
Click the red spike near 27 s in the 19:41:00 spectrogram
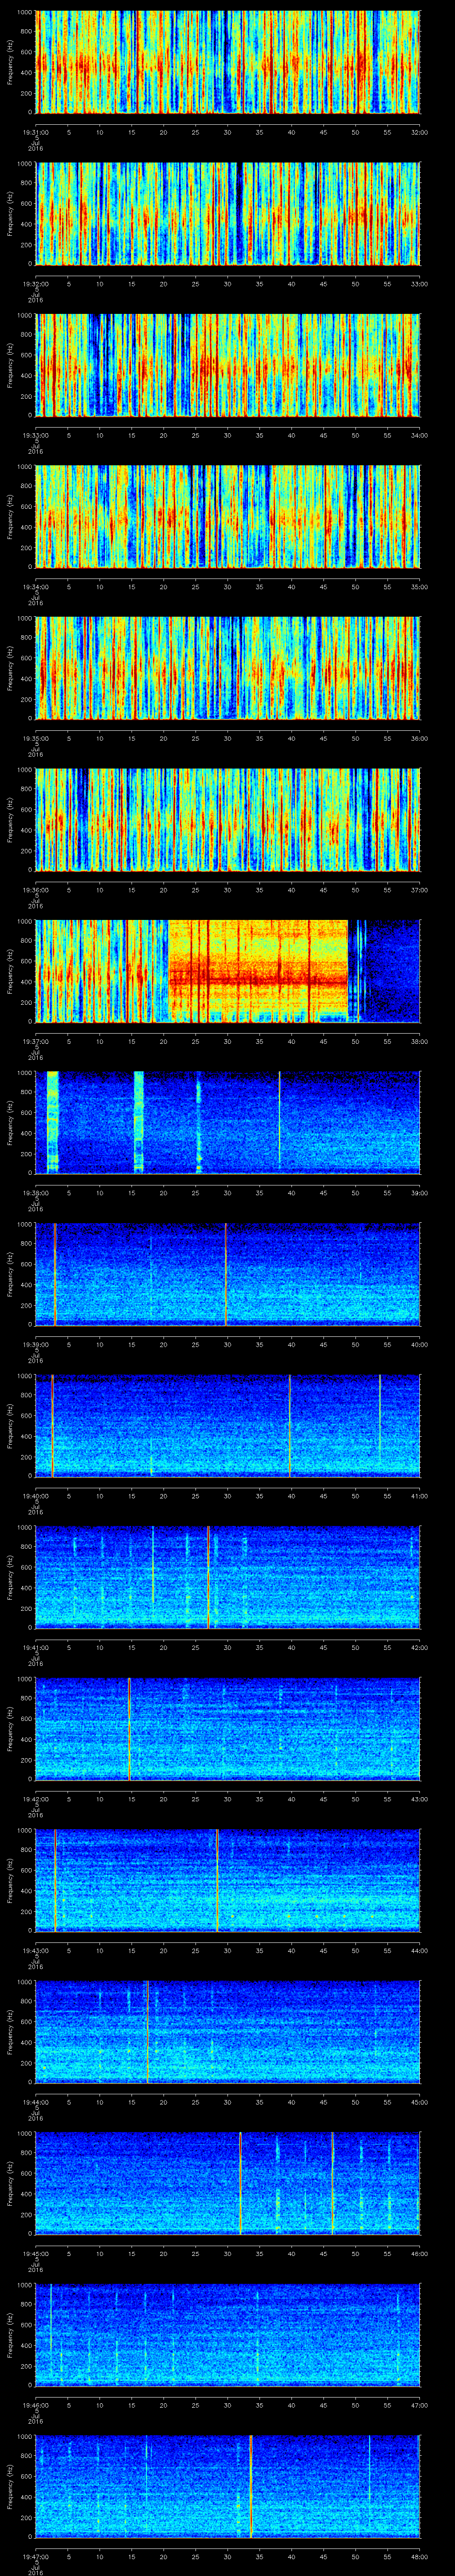tap(208, 1577)
